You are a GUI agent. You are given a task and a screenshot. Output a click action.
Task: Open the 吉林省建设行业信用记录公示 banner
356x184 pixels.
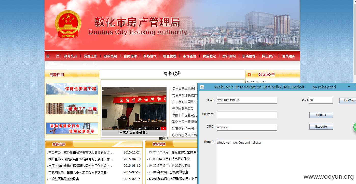point(72,128)
